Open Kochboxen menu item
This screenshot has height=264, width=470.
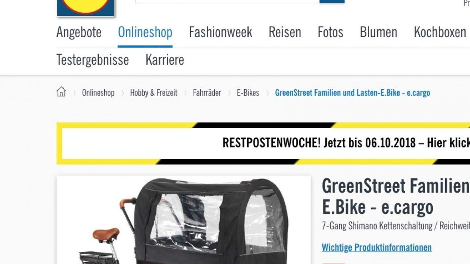coord(440,32)
